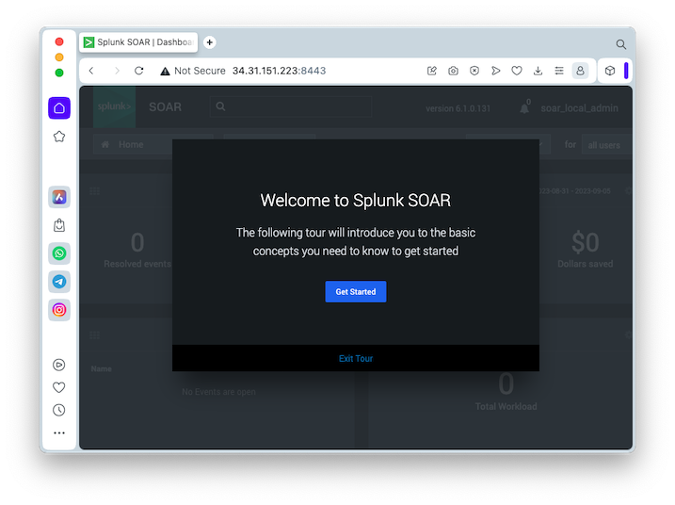Open Telegram in the sidebar
The height and width of the screenshot is (505, 675).
pyautogui.click(x=59, y=282)
